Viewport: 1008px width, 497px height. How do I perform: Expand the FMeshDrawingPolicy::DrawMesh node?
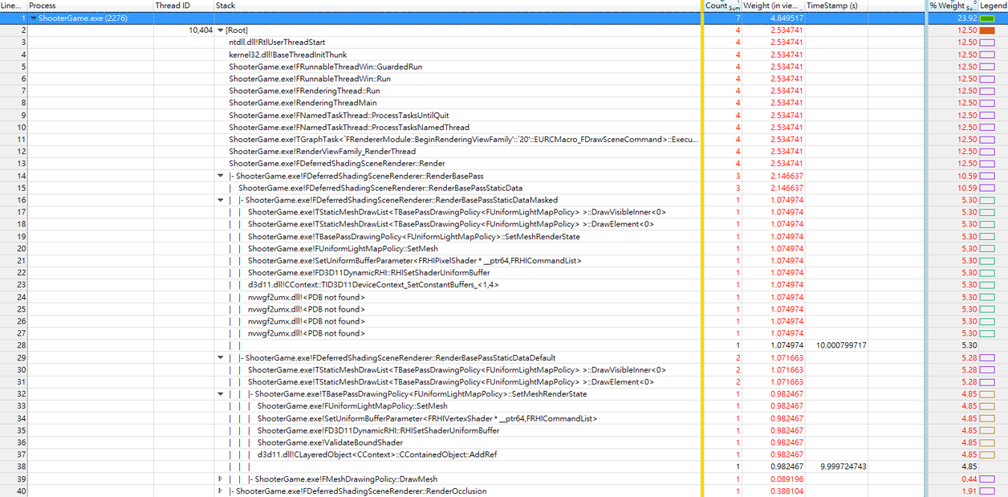click(221, 479)
